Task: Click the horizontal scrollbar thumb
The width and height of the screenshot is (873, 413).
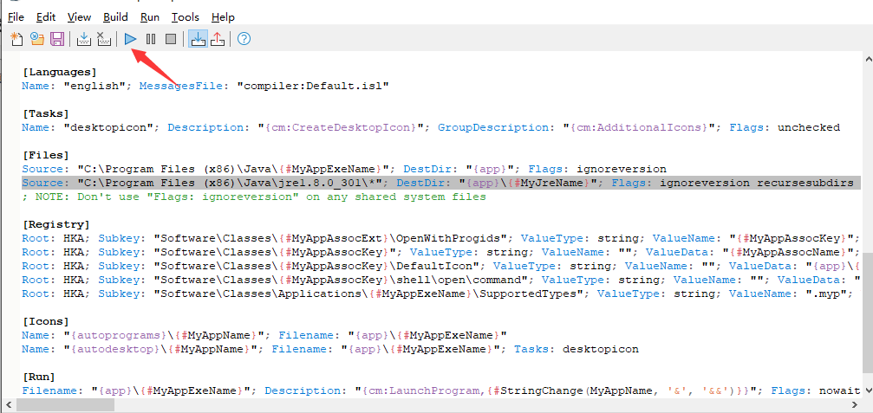Action: pyautogui.click(x=64, y=405)
